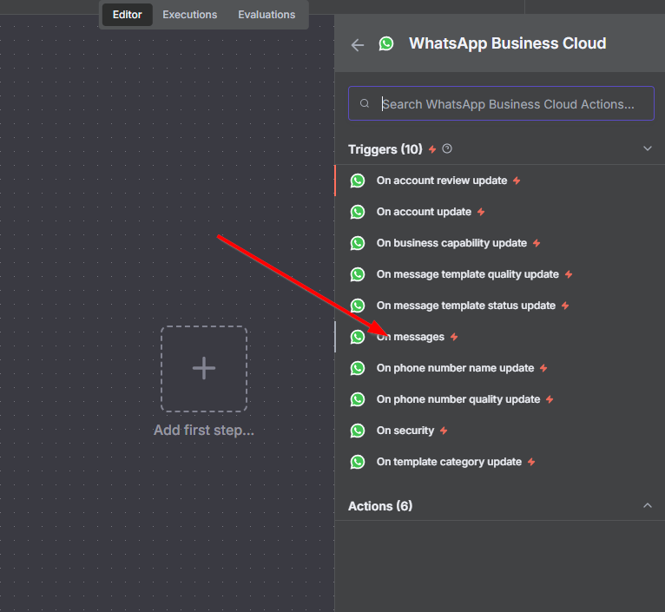Viewport: 665px width, 612px height.
Task: Click the WhatsApp logo in panel header
Action: pos(386,43)
